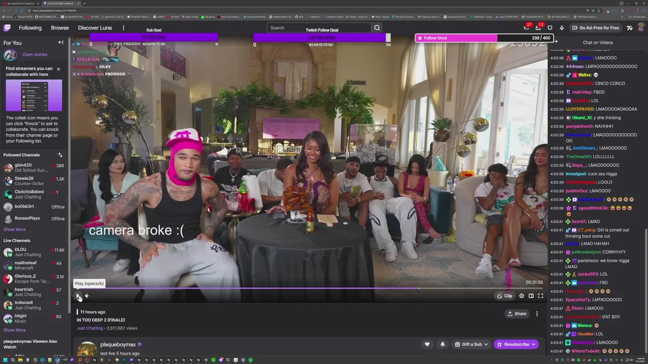
Task: Dismiss the Find streamers collaborate card
Action: click(x=58, y=69)
